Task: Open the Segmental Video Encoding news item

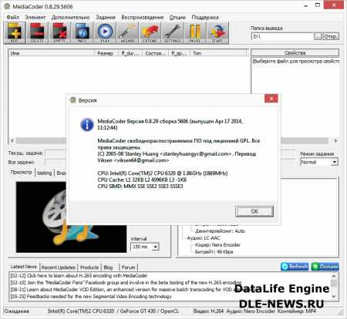Action: pos(91,297)
